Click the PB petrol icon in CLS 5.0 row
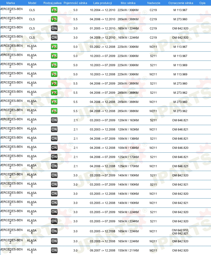The image size is (211, 255). (54, 10)
